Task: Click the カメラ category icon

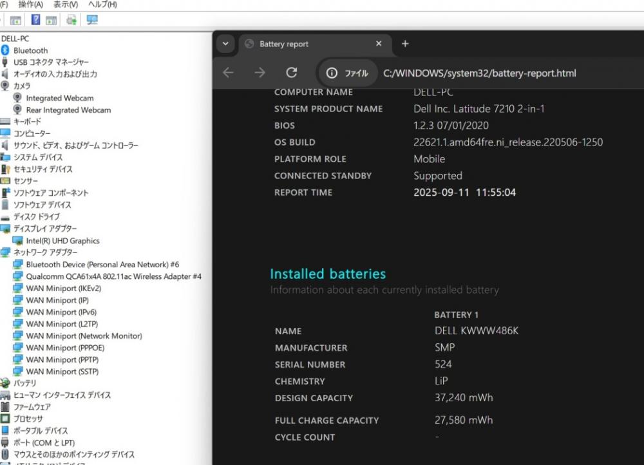Action: [x=5, y=86]
